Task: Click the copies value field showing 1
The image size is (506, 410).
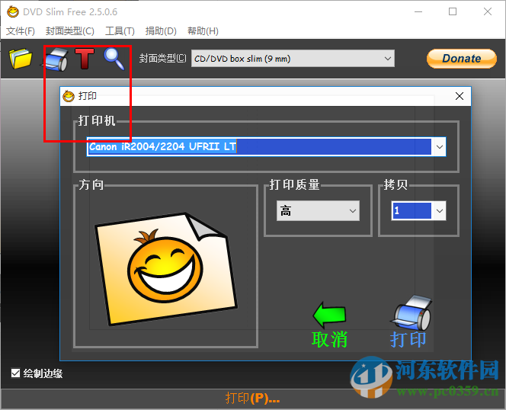Action: (412, 211)
